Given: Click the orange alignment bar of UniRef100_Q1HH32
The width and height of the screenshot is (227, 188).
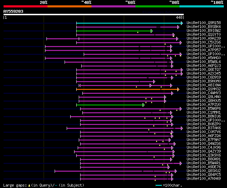Looking at the screenshot, I should click(x=127, y=90).
